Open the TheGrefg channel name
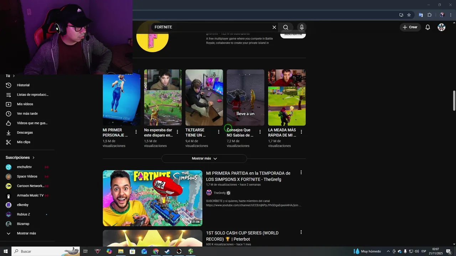 pyautogui.click(x=219, y=193)
